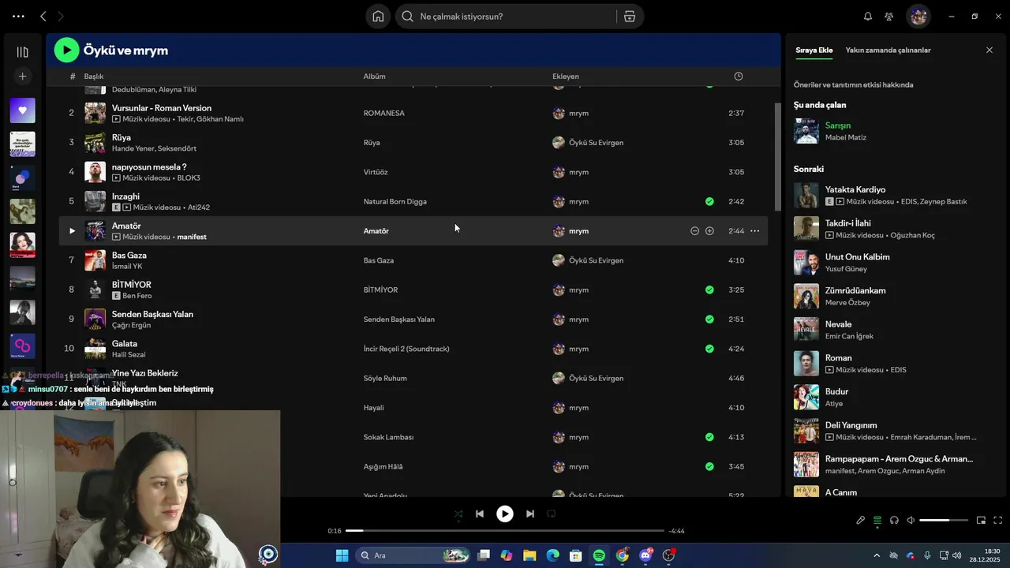Screen dimensions: 1010x568
Task: Open Liked Songs purple heart tile
Action: click(22, 110)
